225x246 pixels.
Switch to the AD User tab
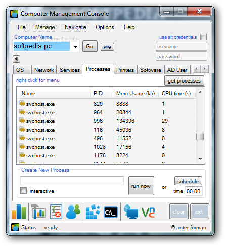[177, 70]
